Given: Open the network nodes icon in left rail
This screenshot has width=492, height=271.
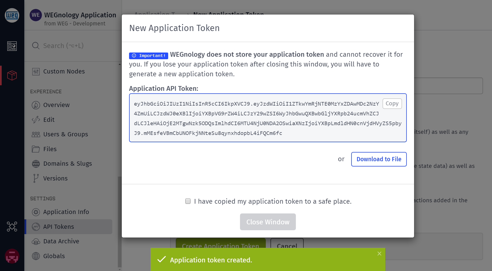Looking at the screenshot, I should coord(12,227).
